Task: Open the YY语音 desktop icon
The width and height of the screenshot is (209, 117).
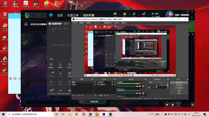Action: tap(57, 4)
